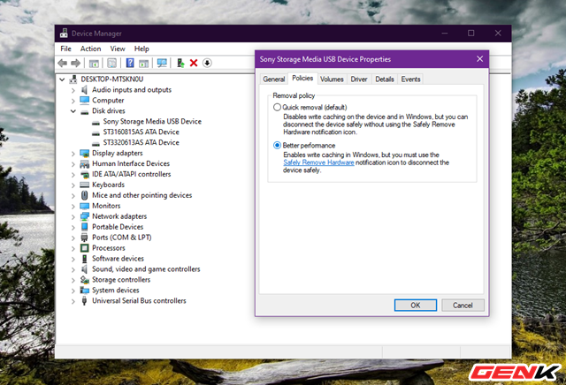Expand the Network adapters category
Viewport: 566px width, 385px height.
pyautogui.click(x=73, y=216)
